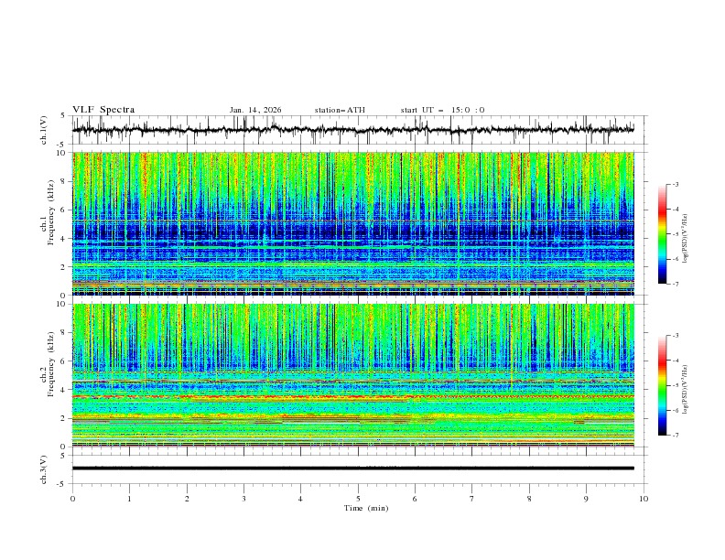Click the "-5" volt tick of ch.3(V) axis
This screenshot has height=560, width=725.
(x=62, y=484)
